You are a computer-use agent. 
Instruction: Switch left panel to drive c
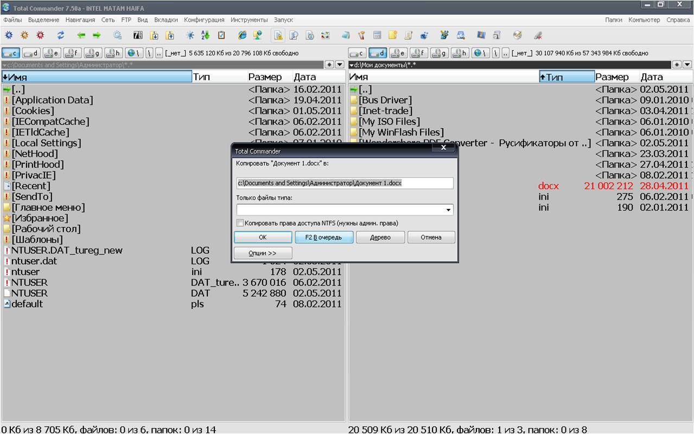(x=11, y=53)
